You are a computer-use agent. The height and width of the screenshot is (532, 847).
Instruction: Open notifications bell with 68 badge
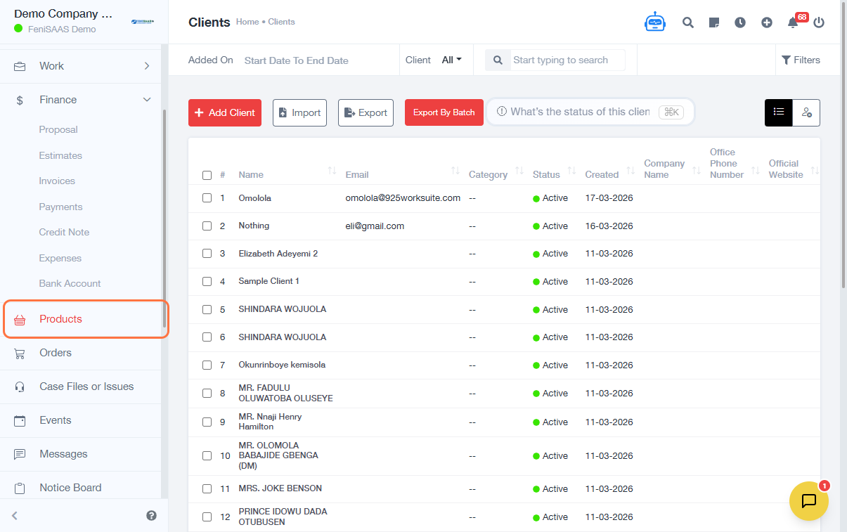pos(794,22)
